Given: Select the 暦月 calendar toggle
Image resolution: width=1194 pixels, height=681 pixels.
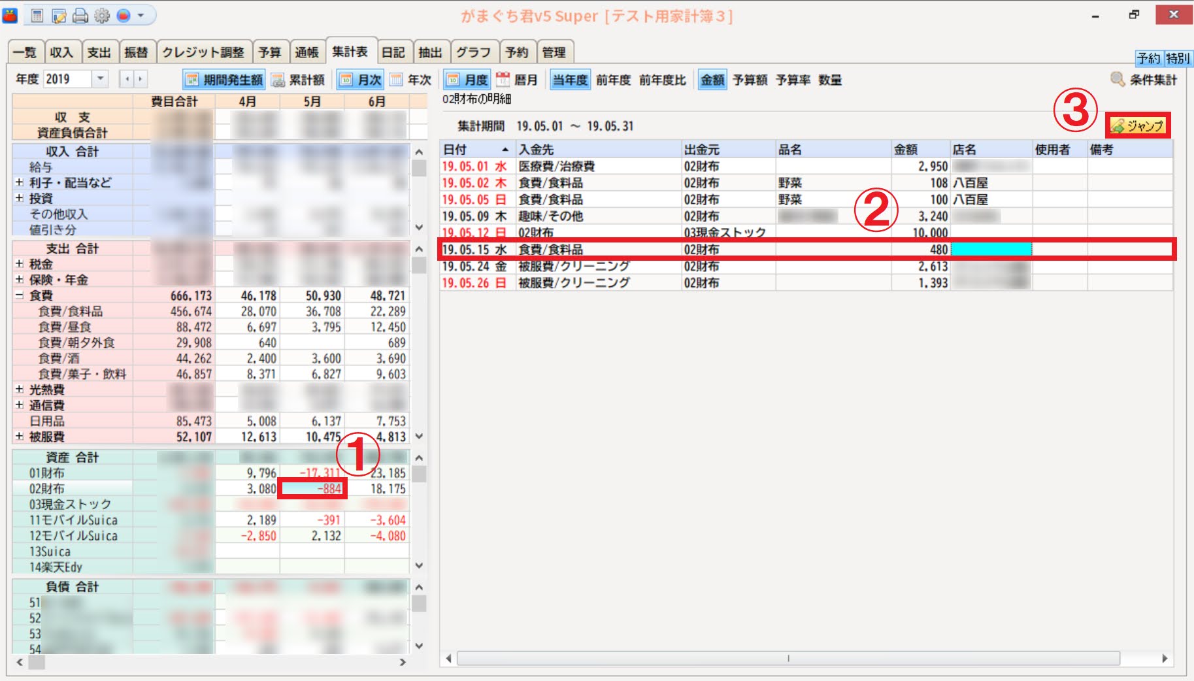Looking at the screenshot, I should pos(517,80).
